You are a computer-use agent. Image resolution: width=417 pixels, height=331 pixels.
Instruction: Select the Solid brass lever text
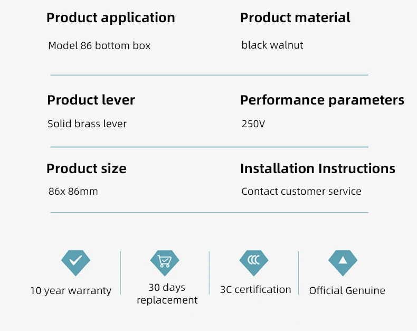(x=87, y=124)
